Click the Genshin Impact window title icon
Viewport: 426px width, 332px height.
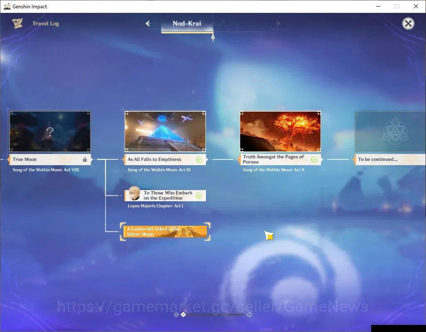coord(7,6)
